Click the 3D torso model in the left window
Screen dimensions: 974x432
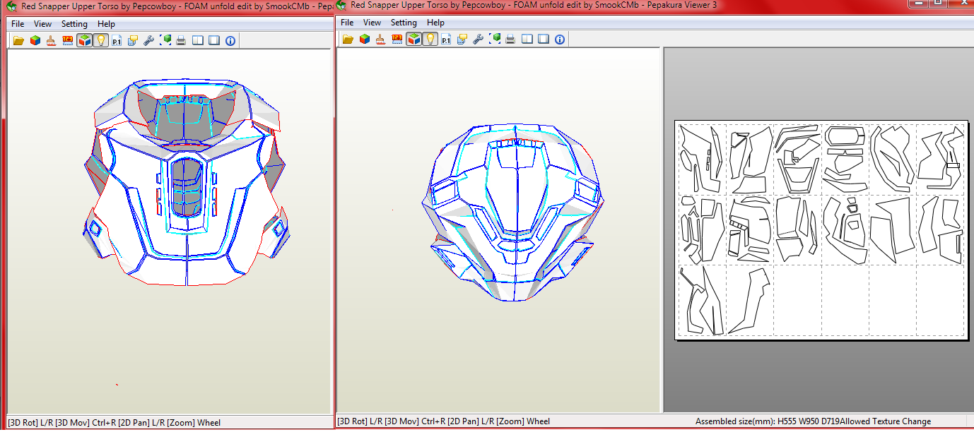pyautogui.click(x=186, y=184)
